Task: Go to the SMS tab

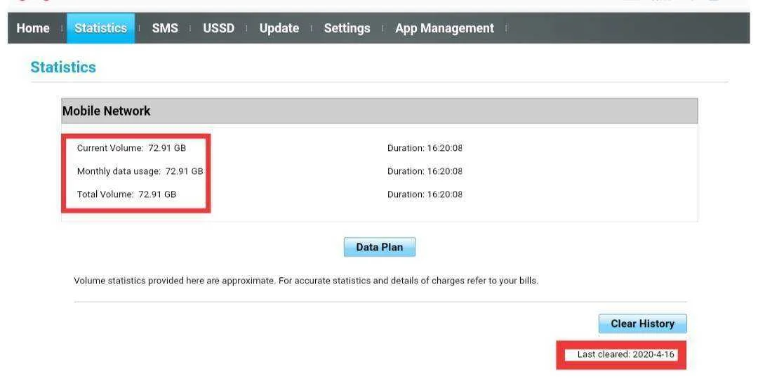Action: (165, 28)
